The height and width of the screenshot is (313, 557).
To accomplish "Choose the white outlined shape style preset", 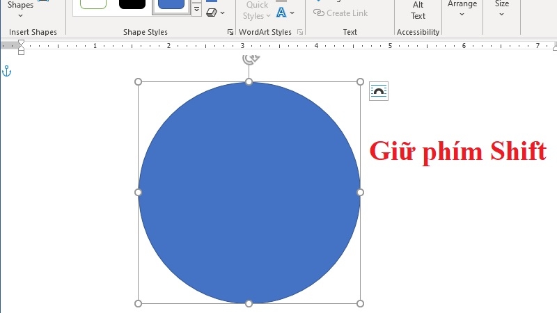I will click(x=93, y=4).
